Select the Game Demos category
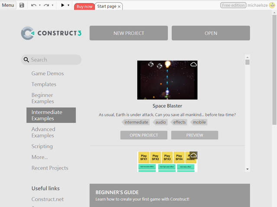 tap(48, 73)
